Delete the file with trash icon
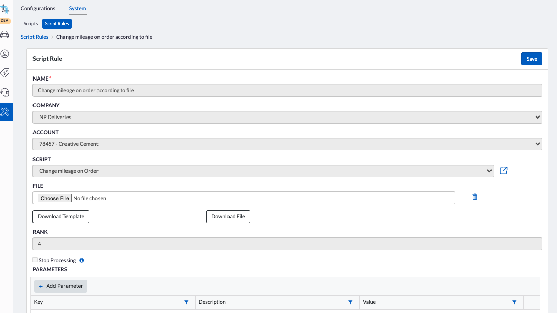Screen dimensions: 557x313 coord(475,197)
